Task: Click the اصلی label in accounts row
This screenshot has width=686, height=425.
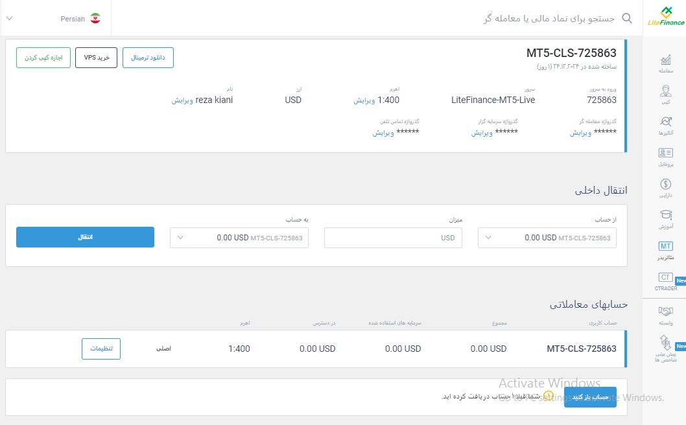Action: click(x=163, y=349)
